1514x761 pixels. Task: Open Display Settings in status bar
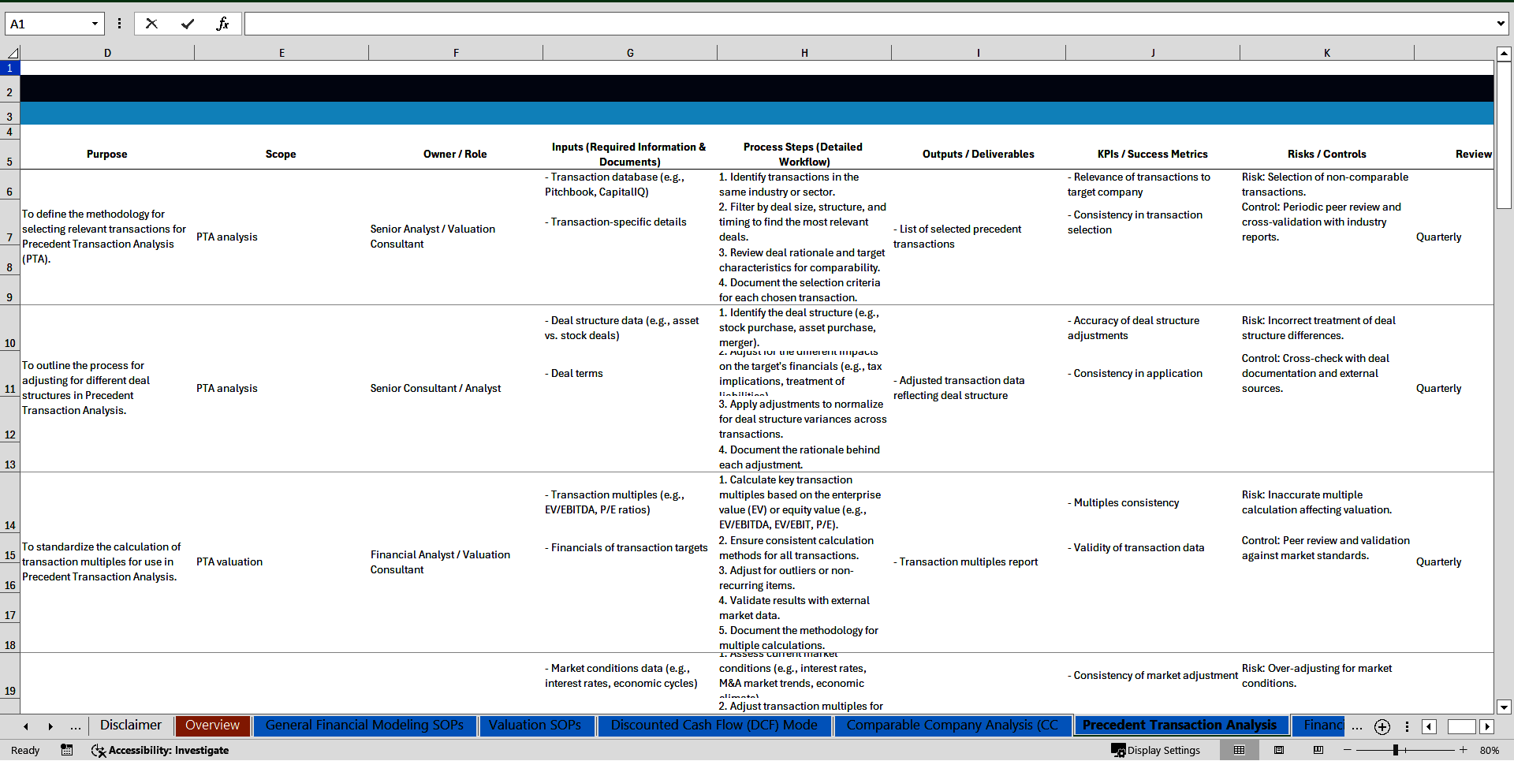pyautogui.click(x=1156, y=750)
